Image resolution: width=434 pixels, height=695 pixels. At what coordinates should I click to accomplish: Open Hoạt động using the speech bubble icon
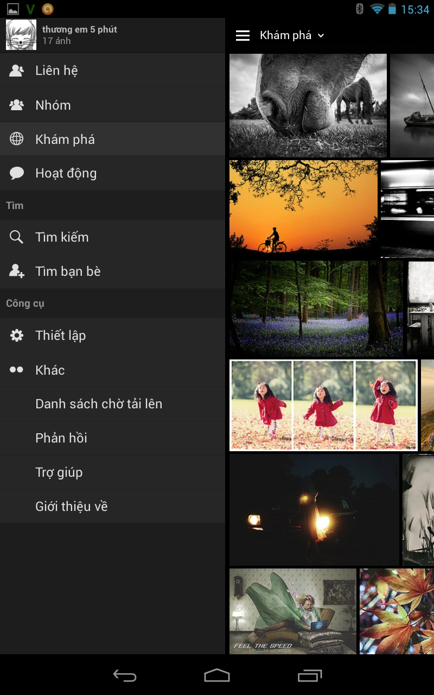click(16, 173)
